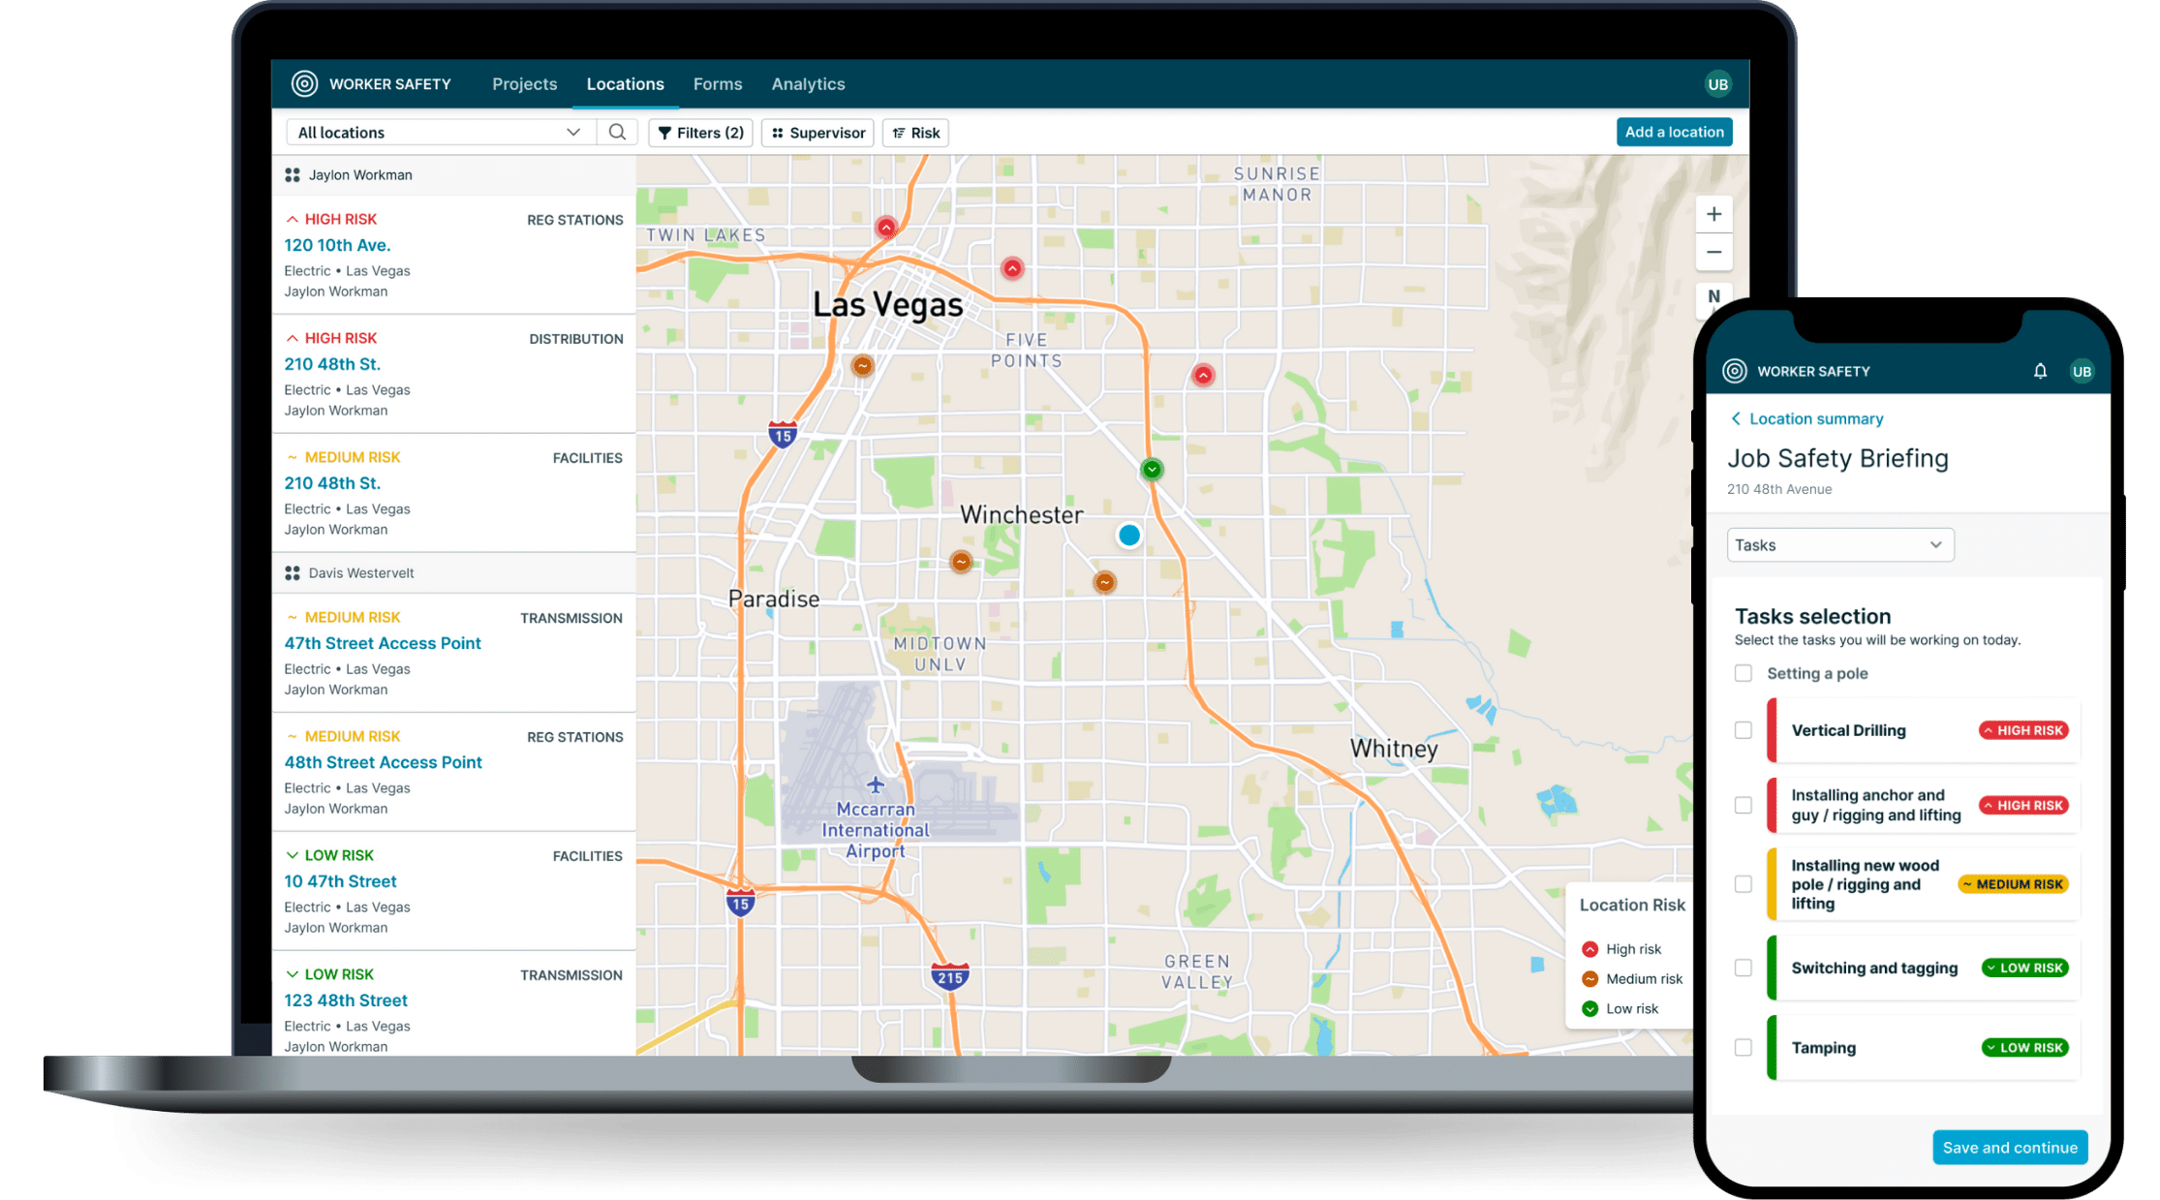Click the zoom-out minus icon on the map
This screenshot has width=2160, height=1200.
pyautogui.click(x=1713, y=253)
